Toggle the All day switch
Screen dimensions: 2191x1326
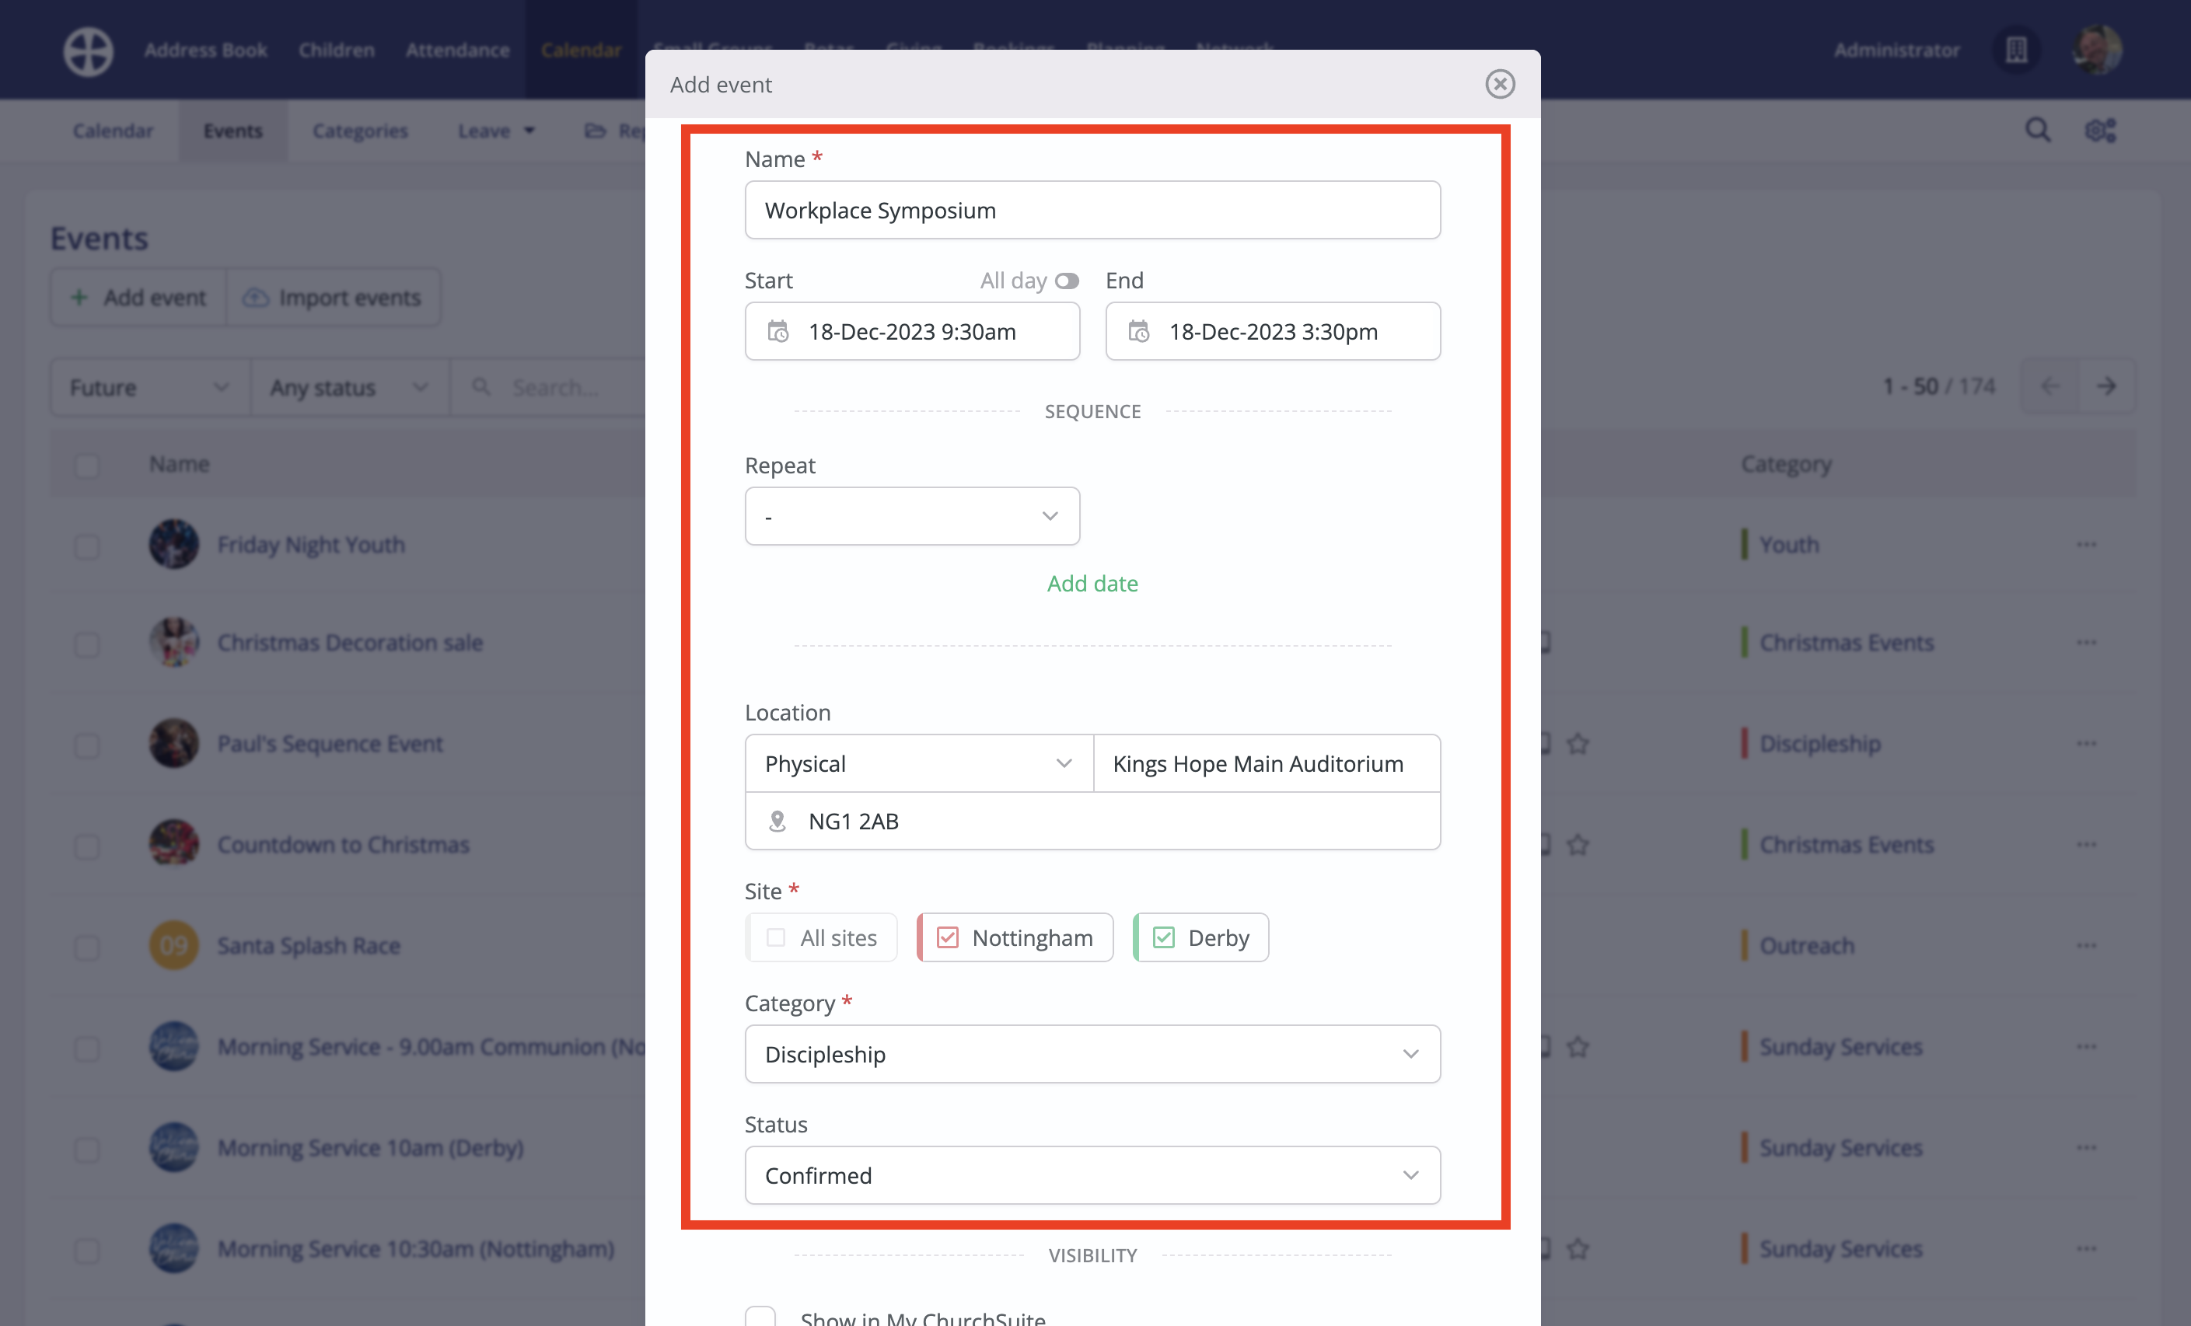[1066, 281]
